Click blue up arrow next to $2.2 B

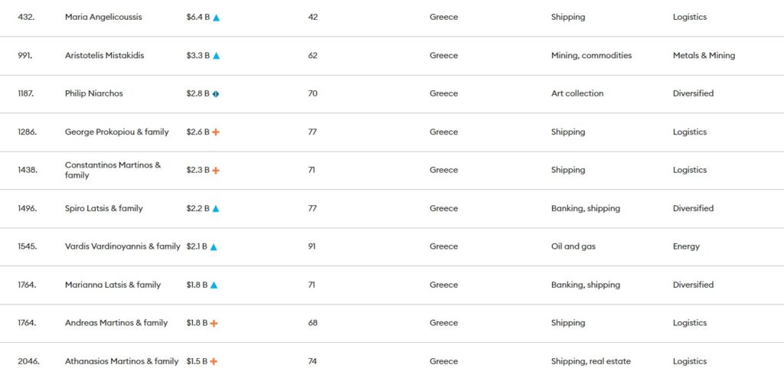(215, 208)
